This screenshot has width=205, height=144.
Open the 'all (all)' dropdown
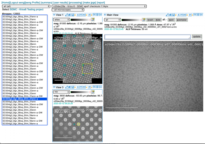(26, 6)
